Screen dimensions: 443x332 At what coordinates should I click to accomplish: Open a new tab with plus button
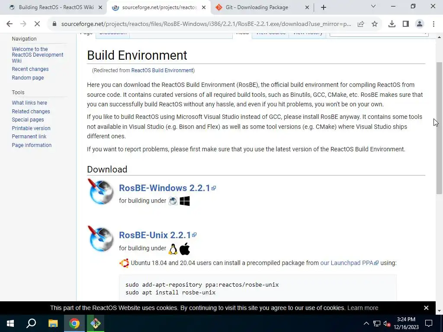pyautogui.click(x=324, y=7)
